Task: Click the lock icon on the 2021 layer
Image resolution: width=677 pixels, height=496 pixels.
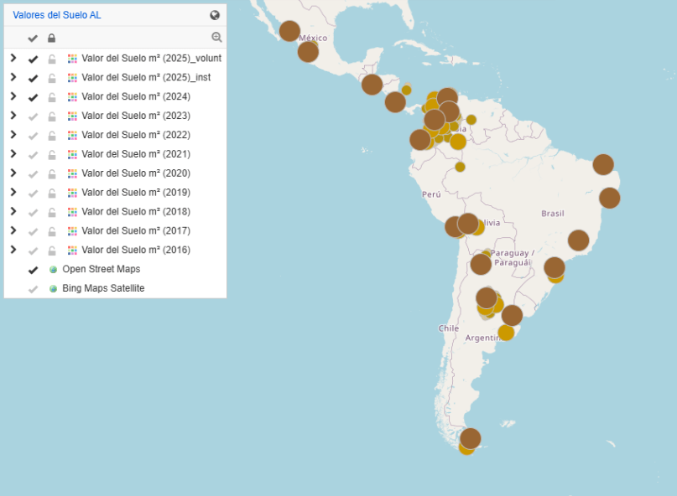Action: point(51,155)
